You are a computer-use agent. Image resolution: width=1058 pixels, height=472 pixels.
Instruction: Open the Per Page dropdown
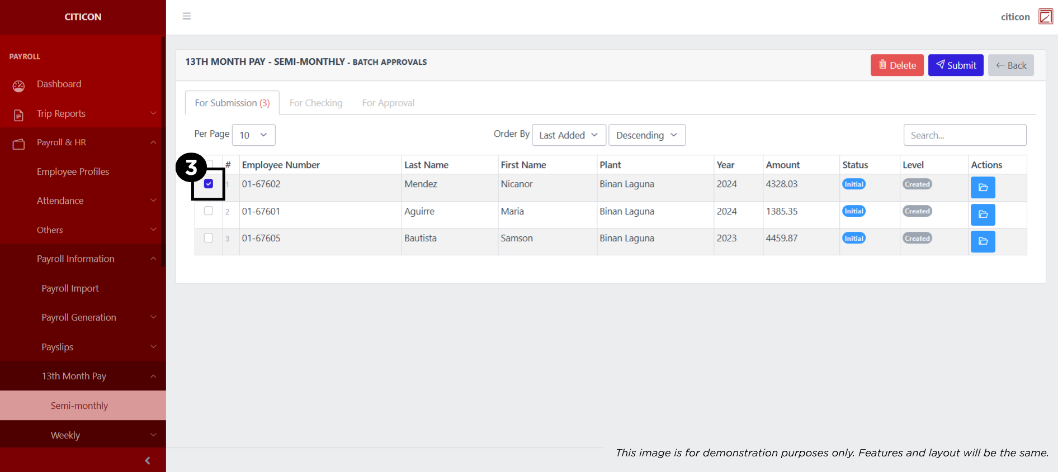tap(253, 135)
